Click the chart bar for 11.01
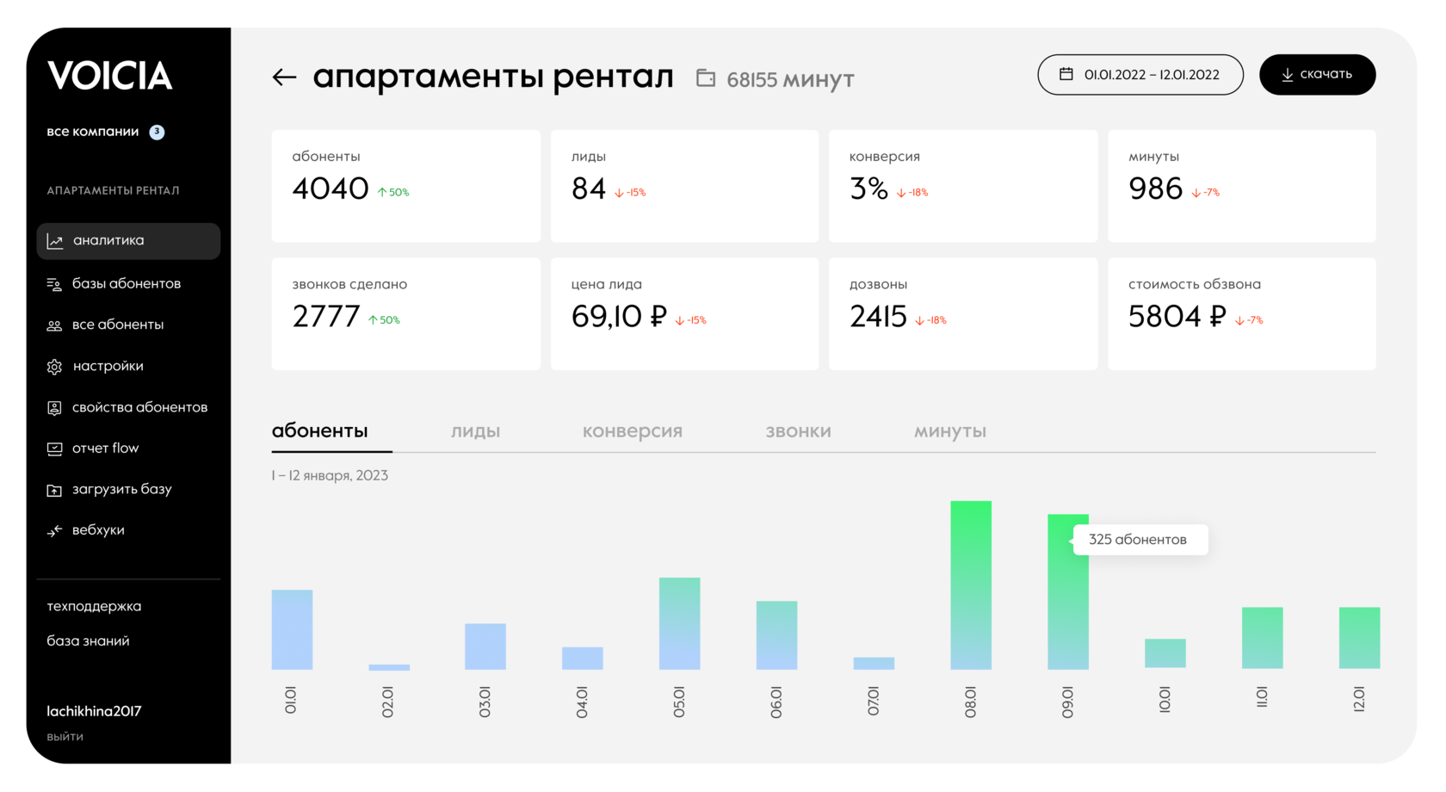Image resolution: width=1446 pixels, height=792 pixels. pyautogui.click(x=1263, y=638)
